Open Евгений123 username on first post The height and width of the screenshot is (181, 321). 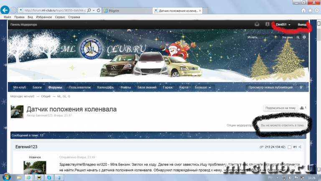[26, 147]
